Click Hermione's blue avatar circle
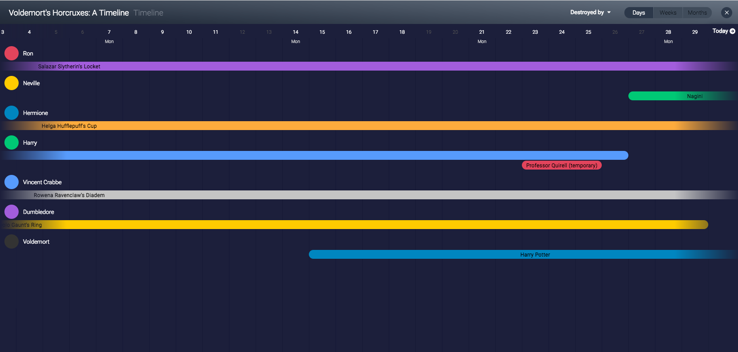 tap(12, 113)
